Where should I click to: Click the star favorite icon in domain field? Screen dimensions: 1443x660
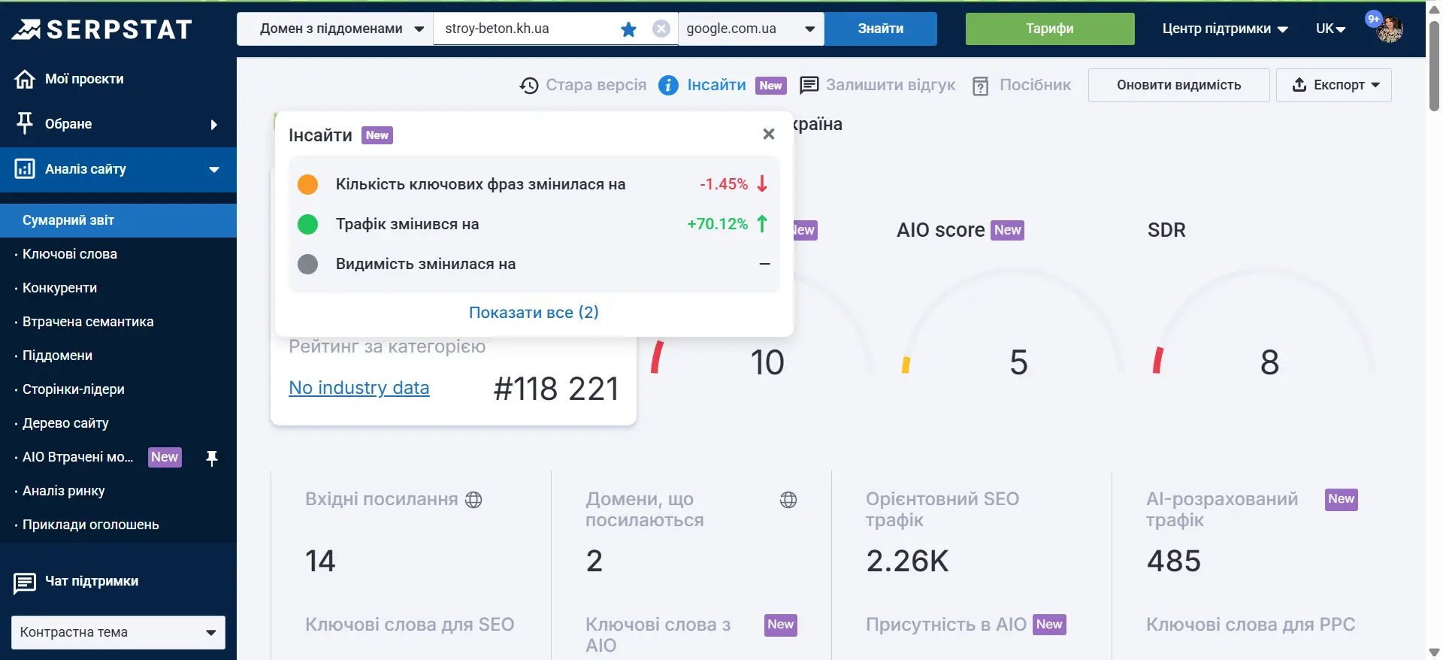pyautogui.click(x=628, y=29)
